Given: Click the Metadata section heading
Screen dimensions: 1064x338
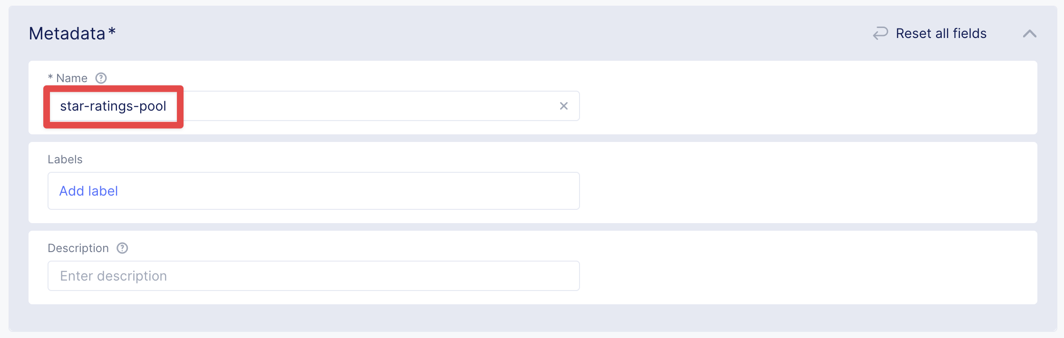Looking at the screenshot, I should 67,34.
